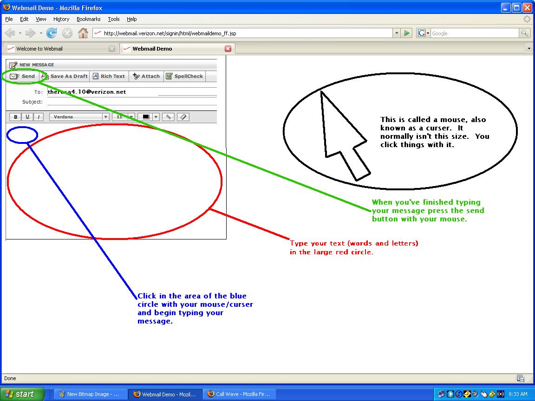Open the View menu
This screenshot has height=401, width=535.
pos(41,19)
